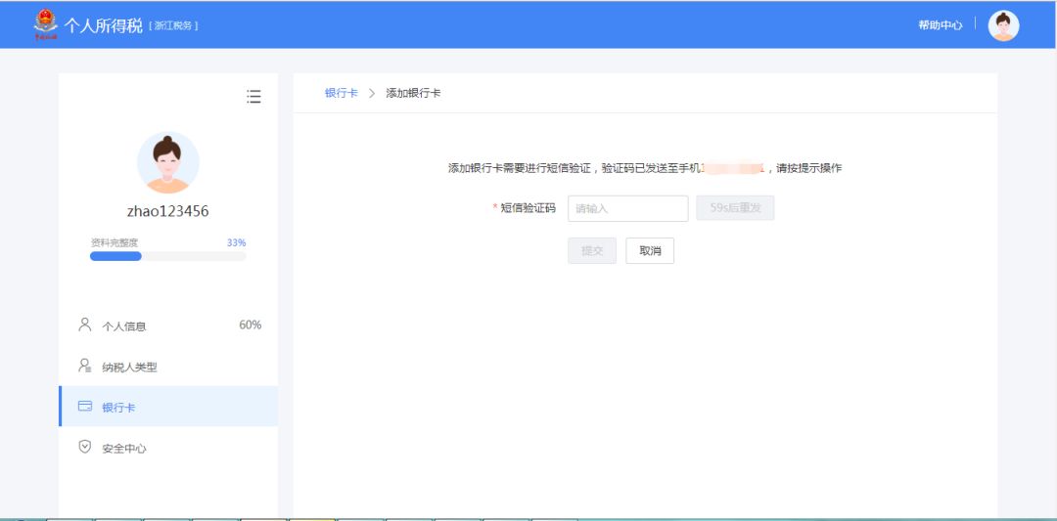Click the shield icon beside 安全中心
This screenshot has width=1057, height=521.
(84, 447)
